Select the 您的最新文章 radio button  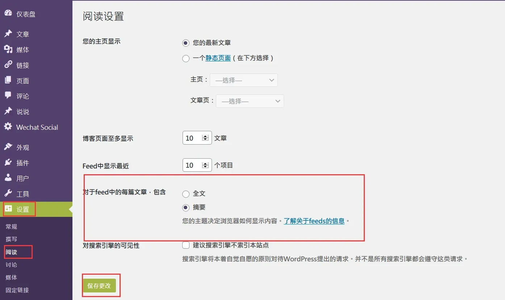[x=186, y=43]
